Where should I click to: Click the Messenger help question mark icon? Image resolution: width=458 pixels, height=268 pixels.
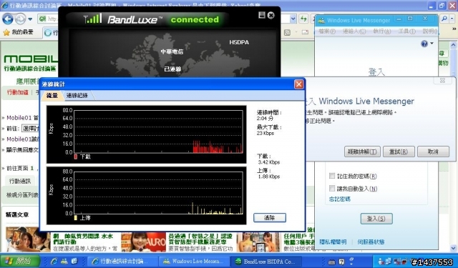(424, 44)
